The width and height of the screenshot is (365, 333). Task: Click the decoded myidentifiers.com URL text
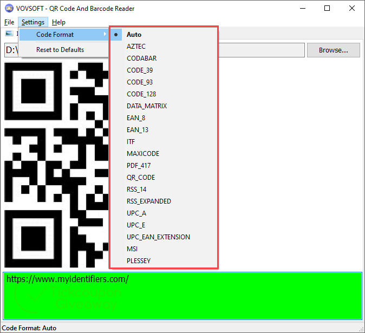pyautogui.click(x=68, y=279)
